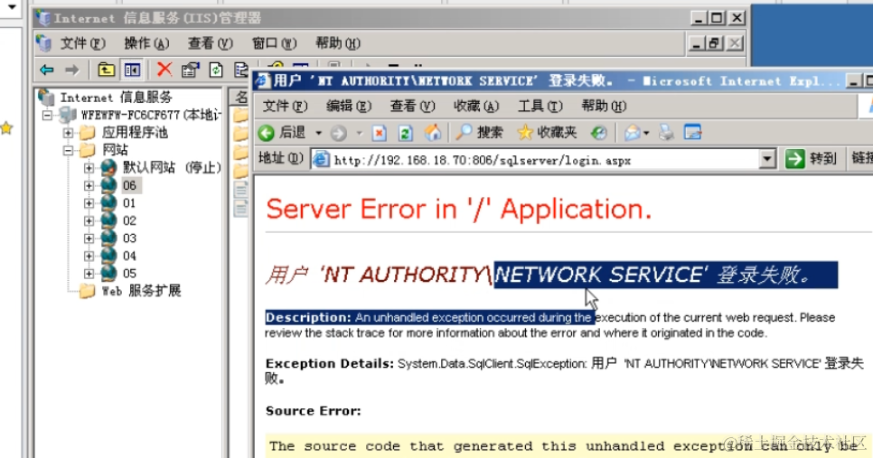Select site 01 in the tree

click(x=129, y=203)
